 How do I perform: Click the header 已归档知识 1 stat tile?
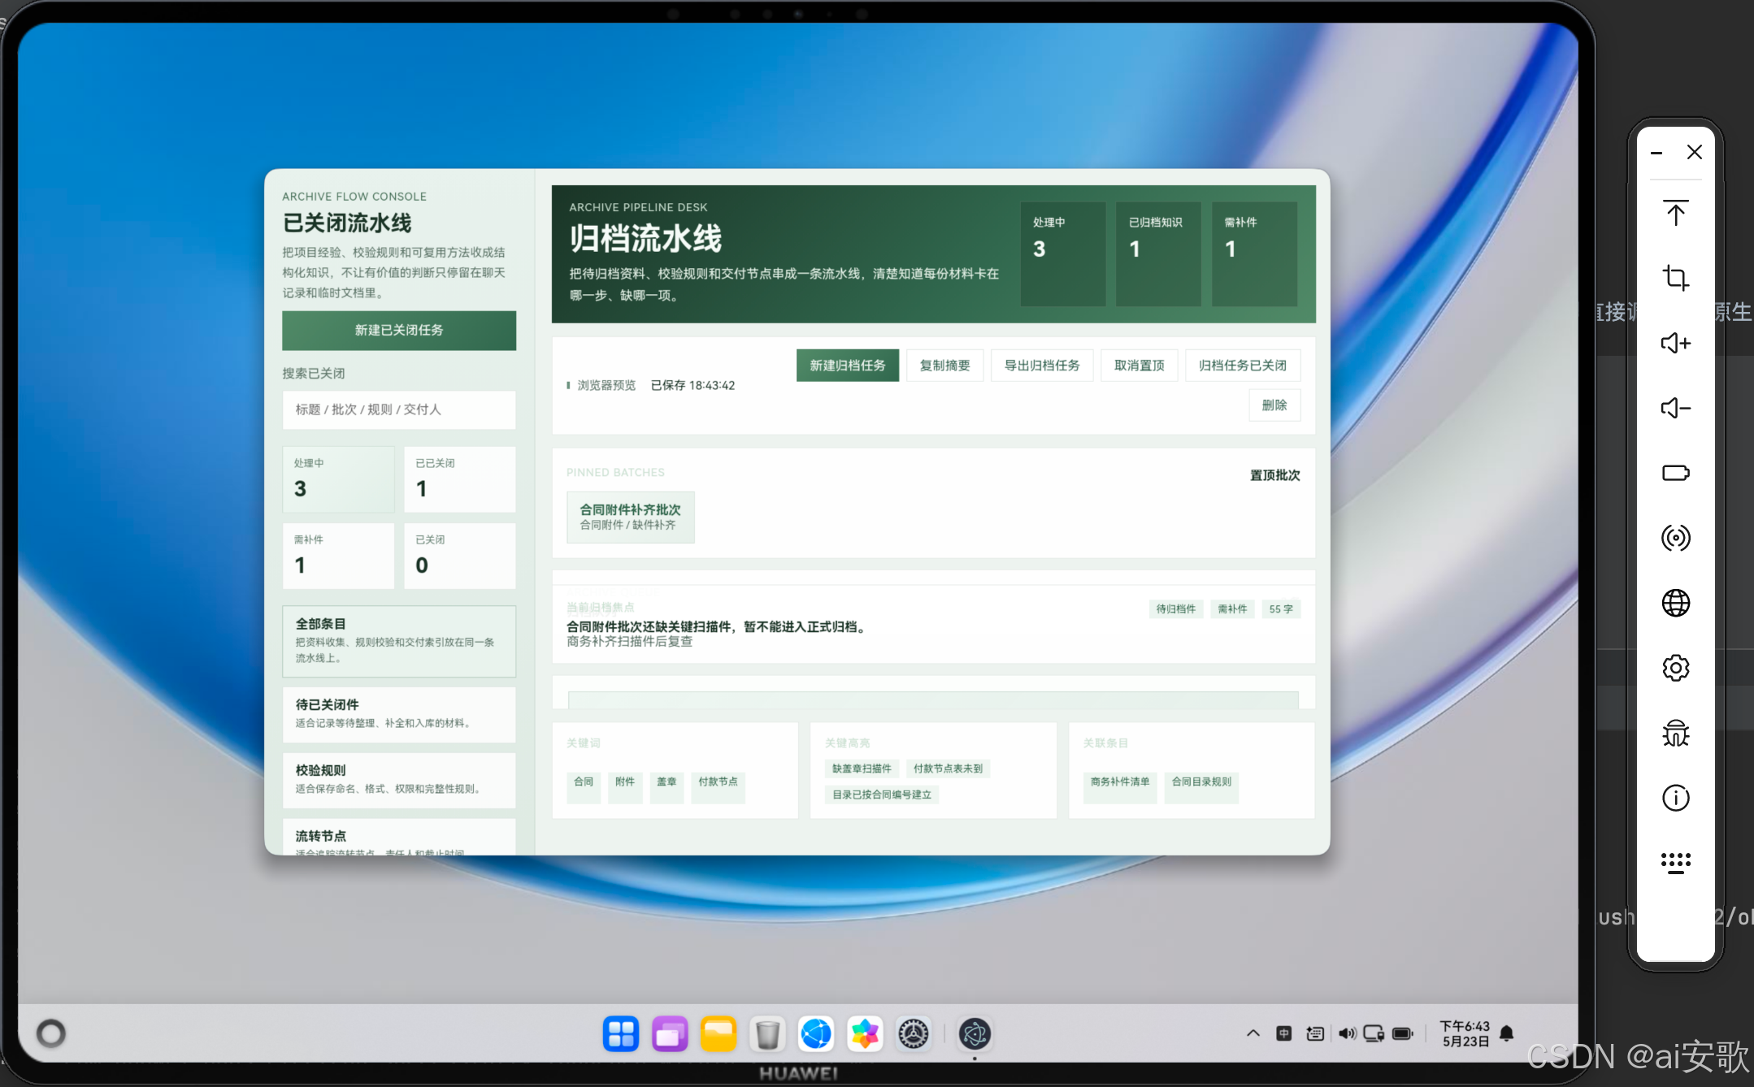coord(1158,253)
